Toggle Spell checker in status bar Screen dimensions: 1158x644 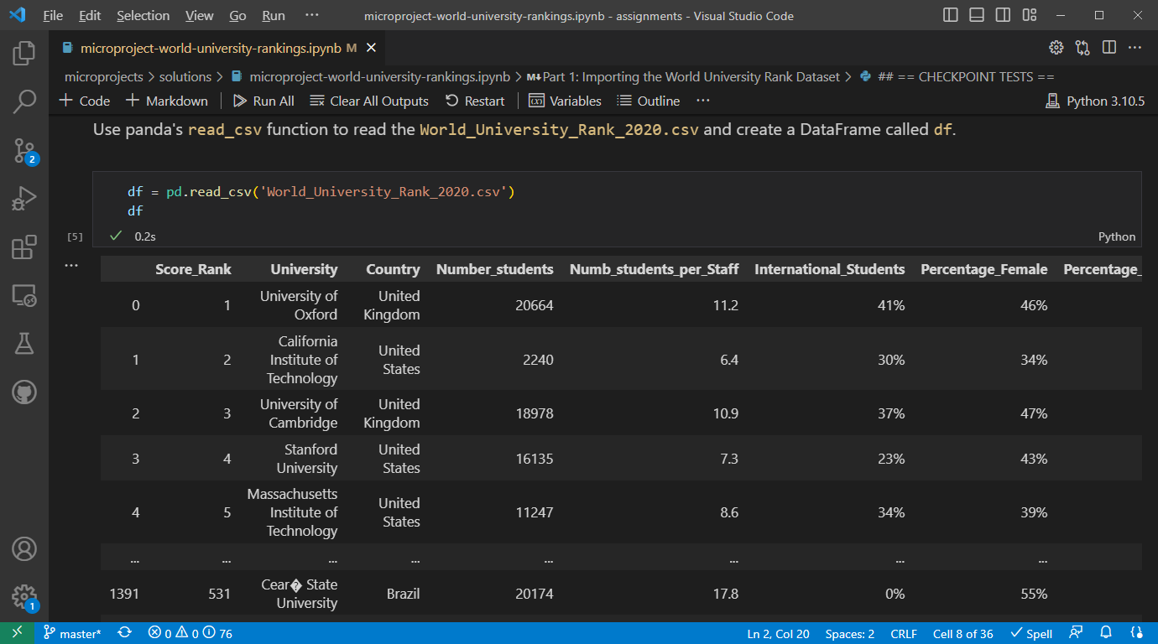point(1031,633)
